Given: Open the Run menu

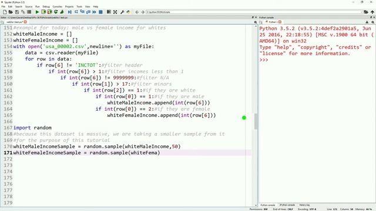Looking at the screenshot, I should (38, 6).
